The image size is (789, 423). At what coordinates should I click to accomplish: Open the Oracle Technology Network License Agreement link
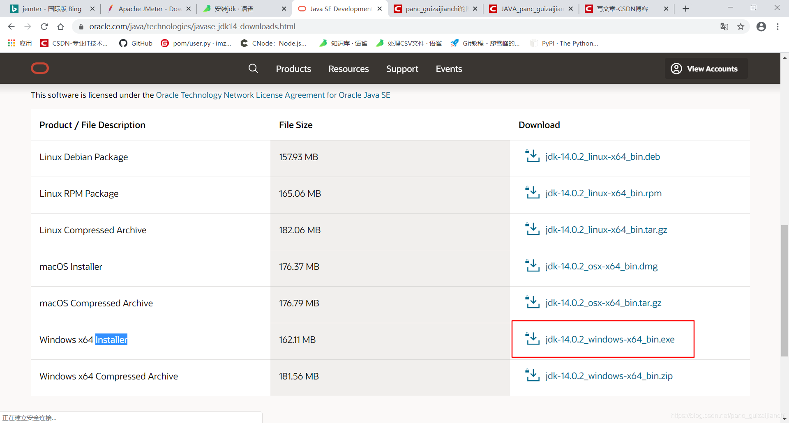pyautogui.click(x=273, y=95)
